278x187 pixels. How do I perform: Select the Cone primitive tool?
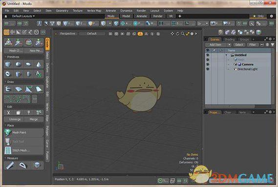click(x=39, y=64)
